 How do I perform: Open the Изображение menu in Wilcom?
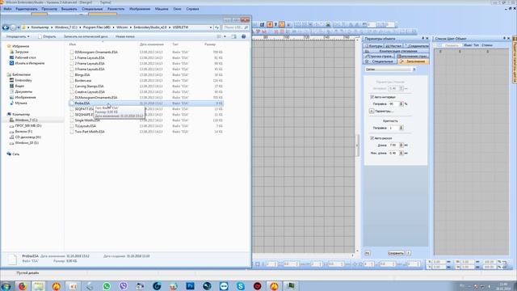tap(140, 9)
